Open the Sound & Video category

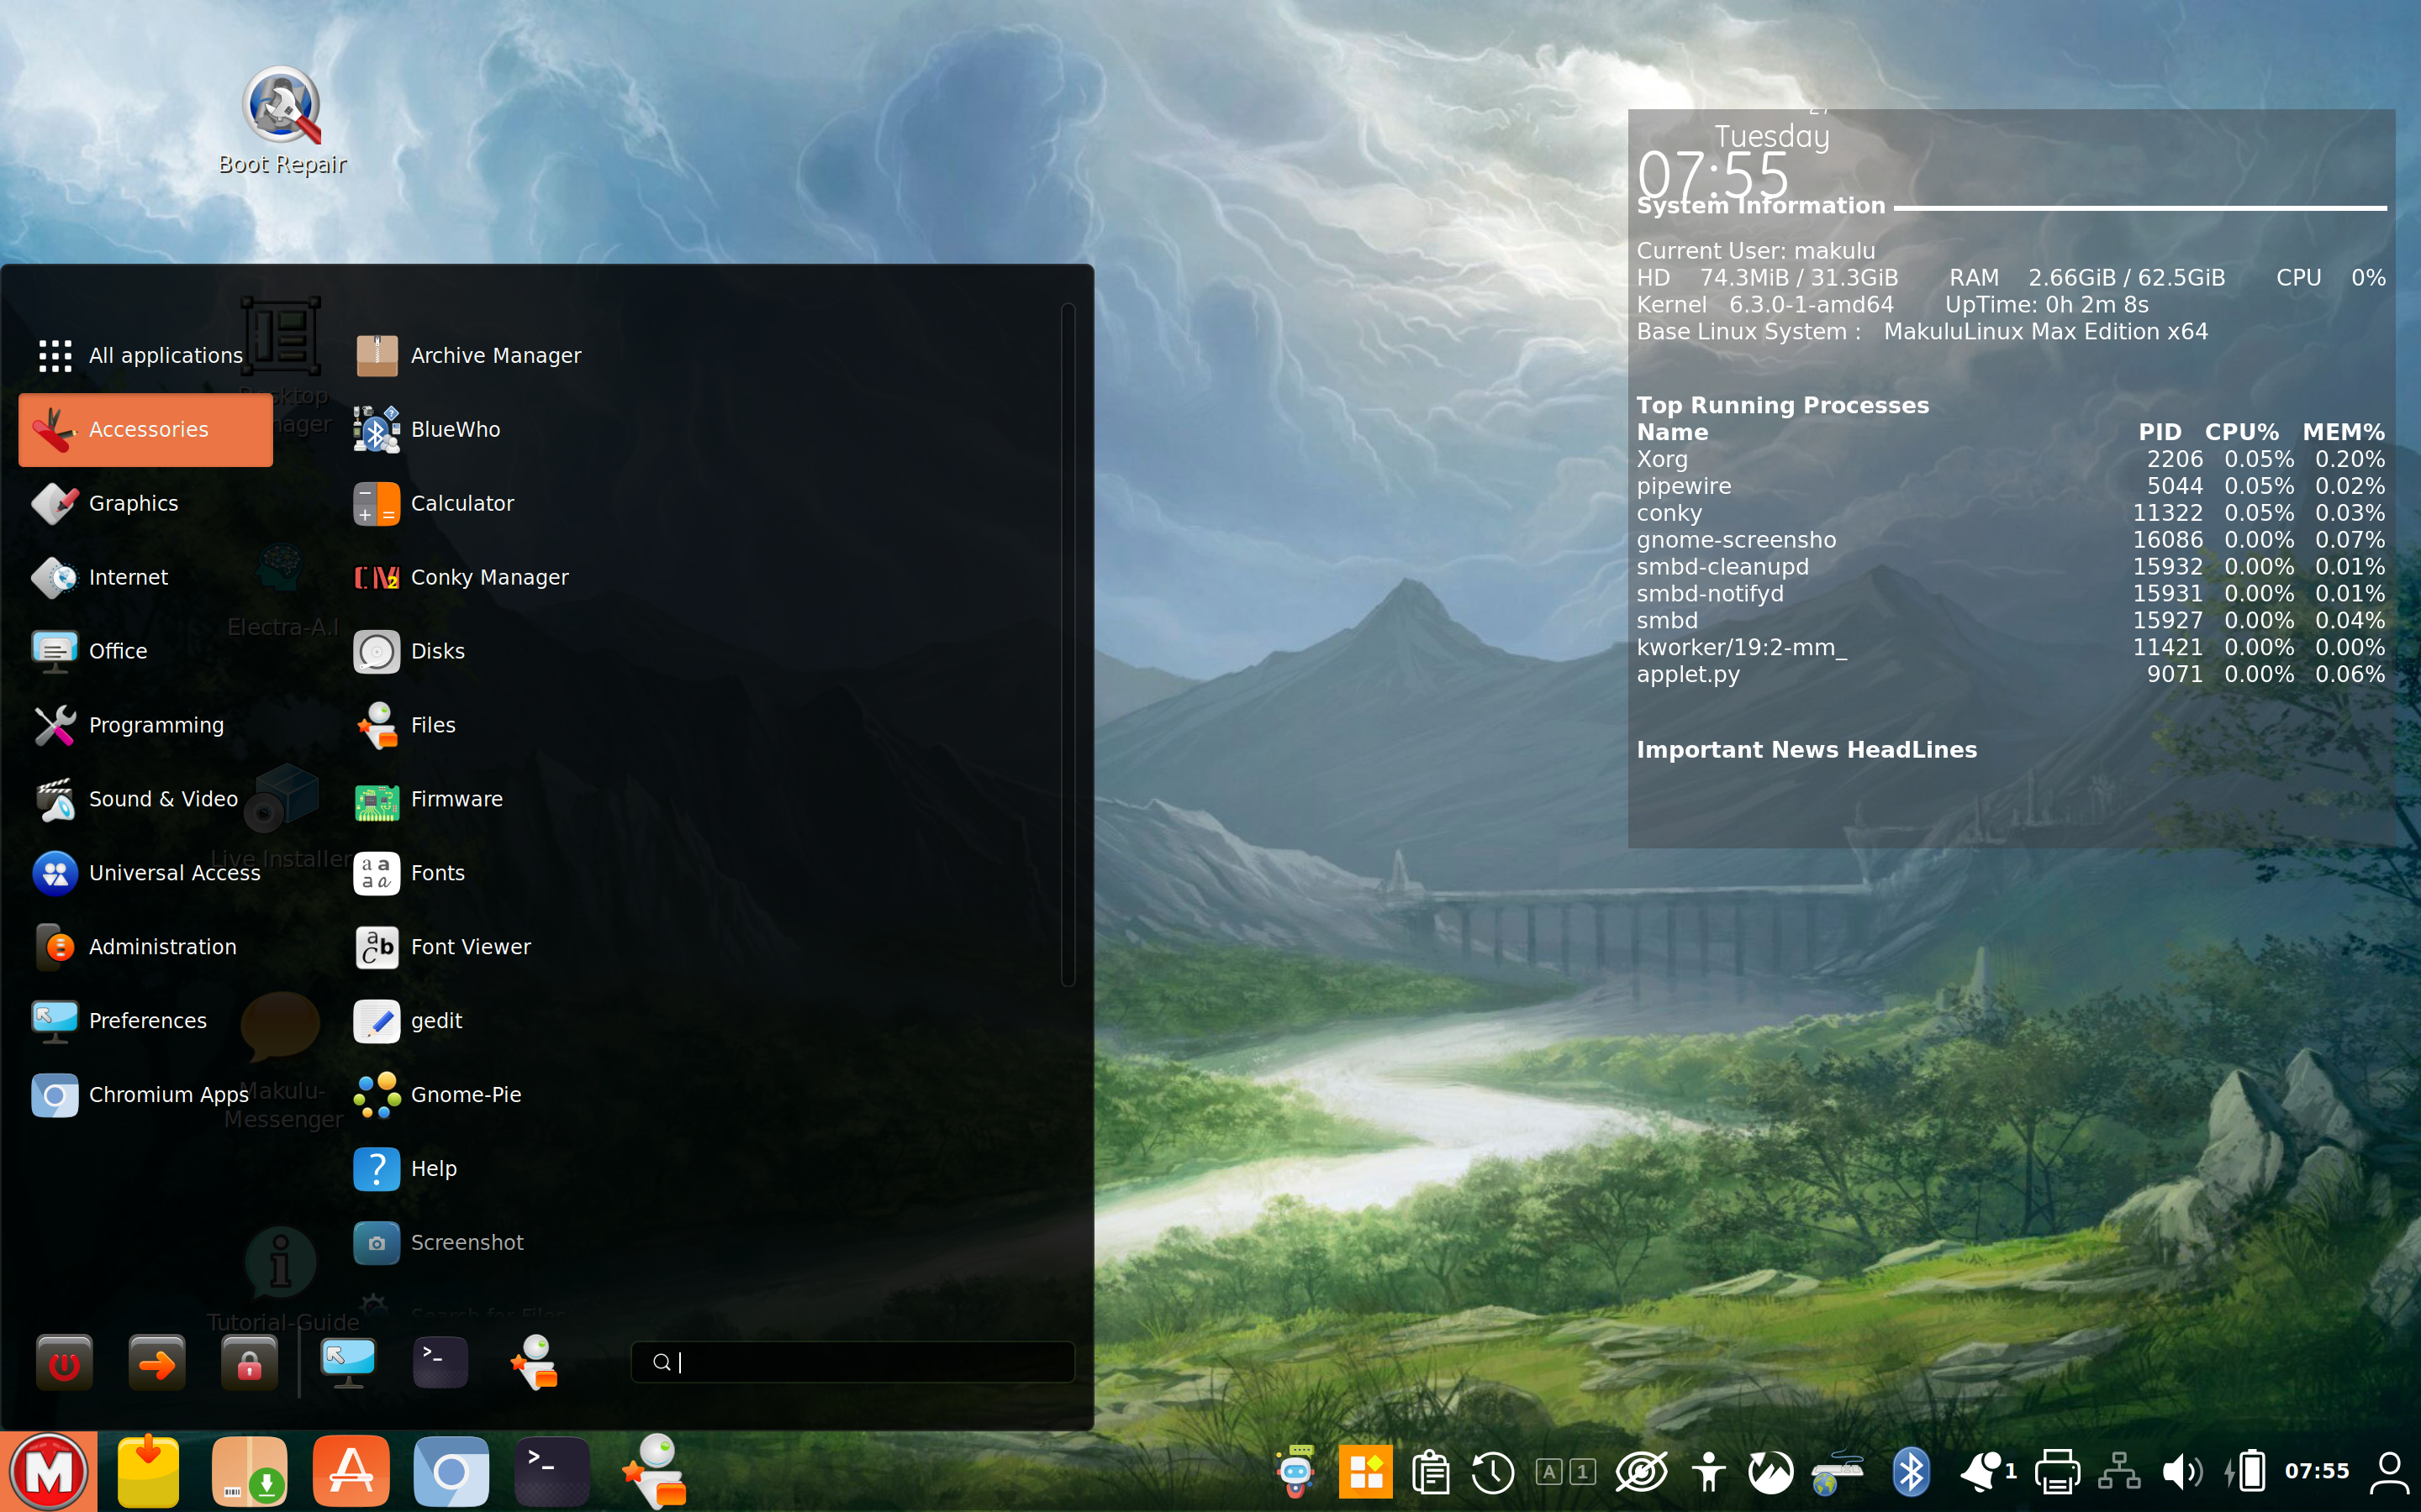146,799
